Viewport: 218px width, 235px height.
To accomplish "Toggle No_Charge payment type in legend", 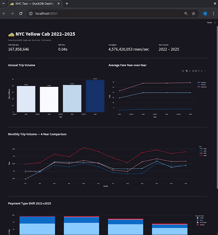I will (202, 222).
